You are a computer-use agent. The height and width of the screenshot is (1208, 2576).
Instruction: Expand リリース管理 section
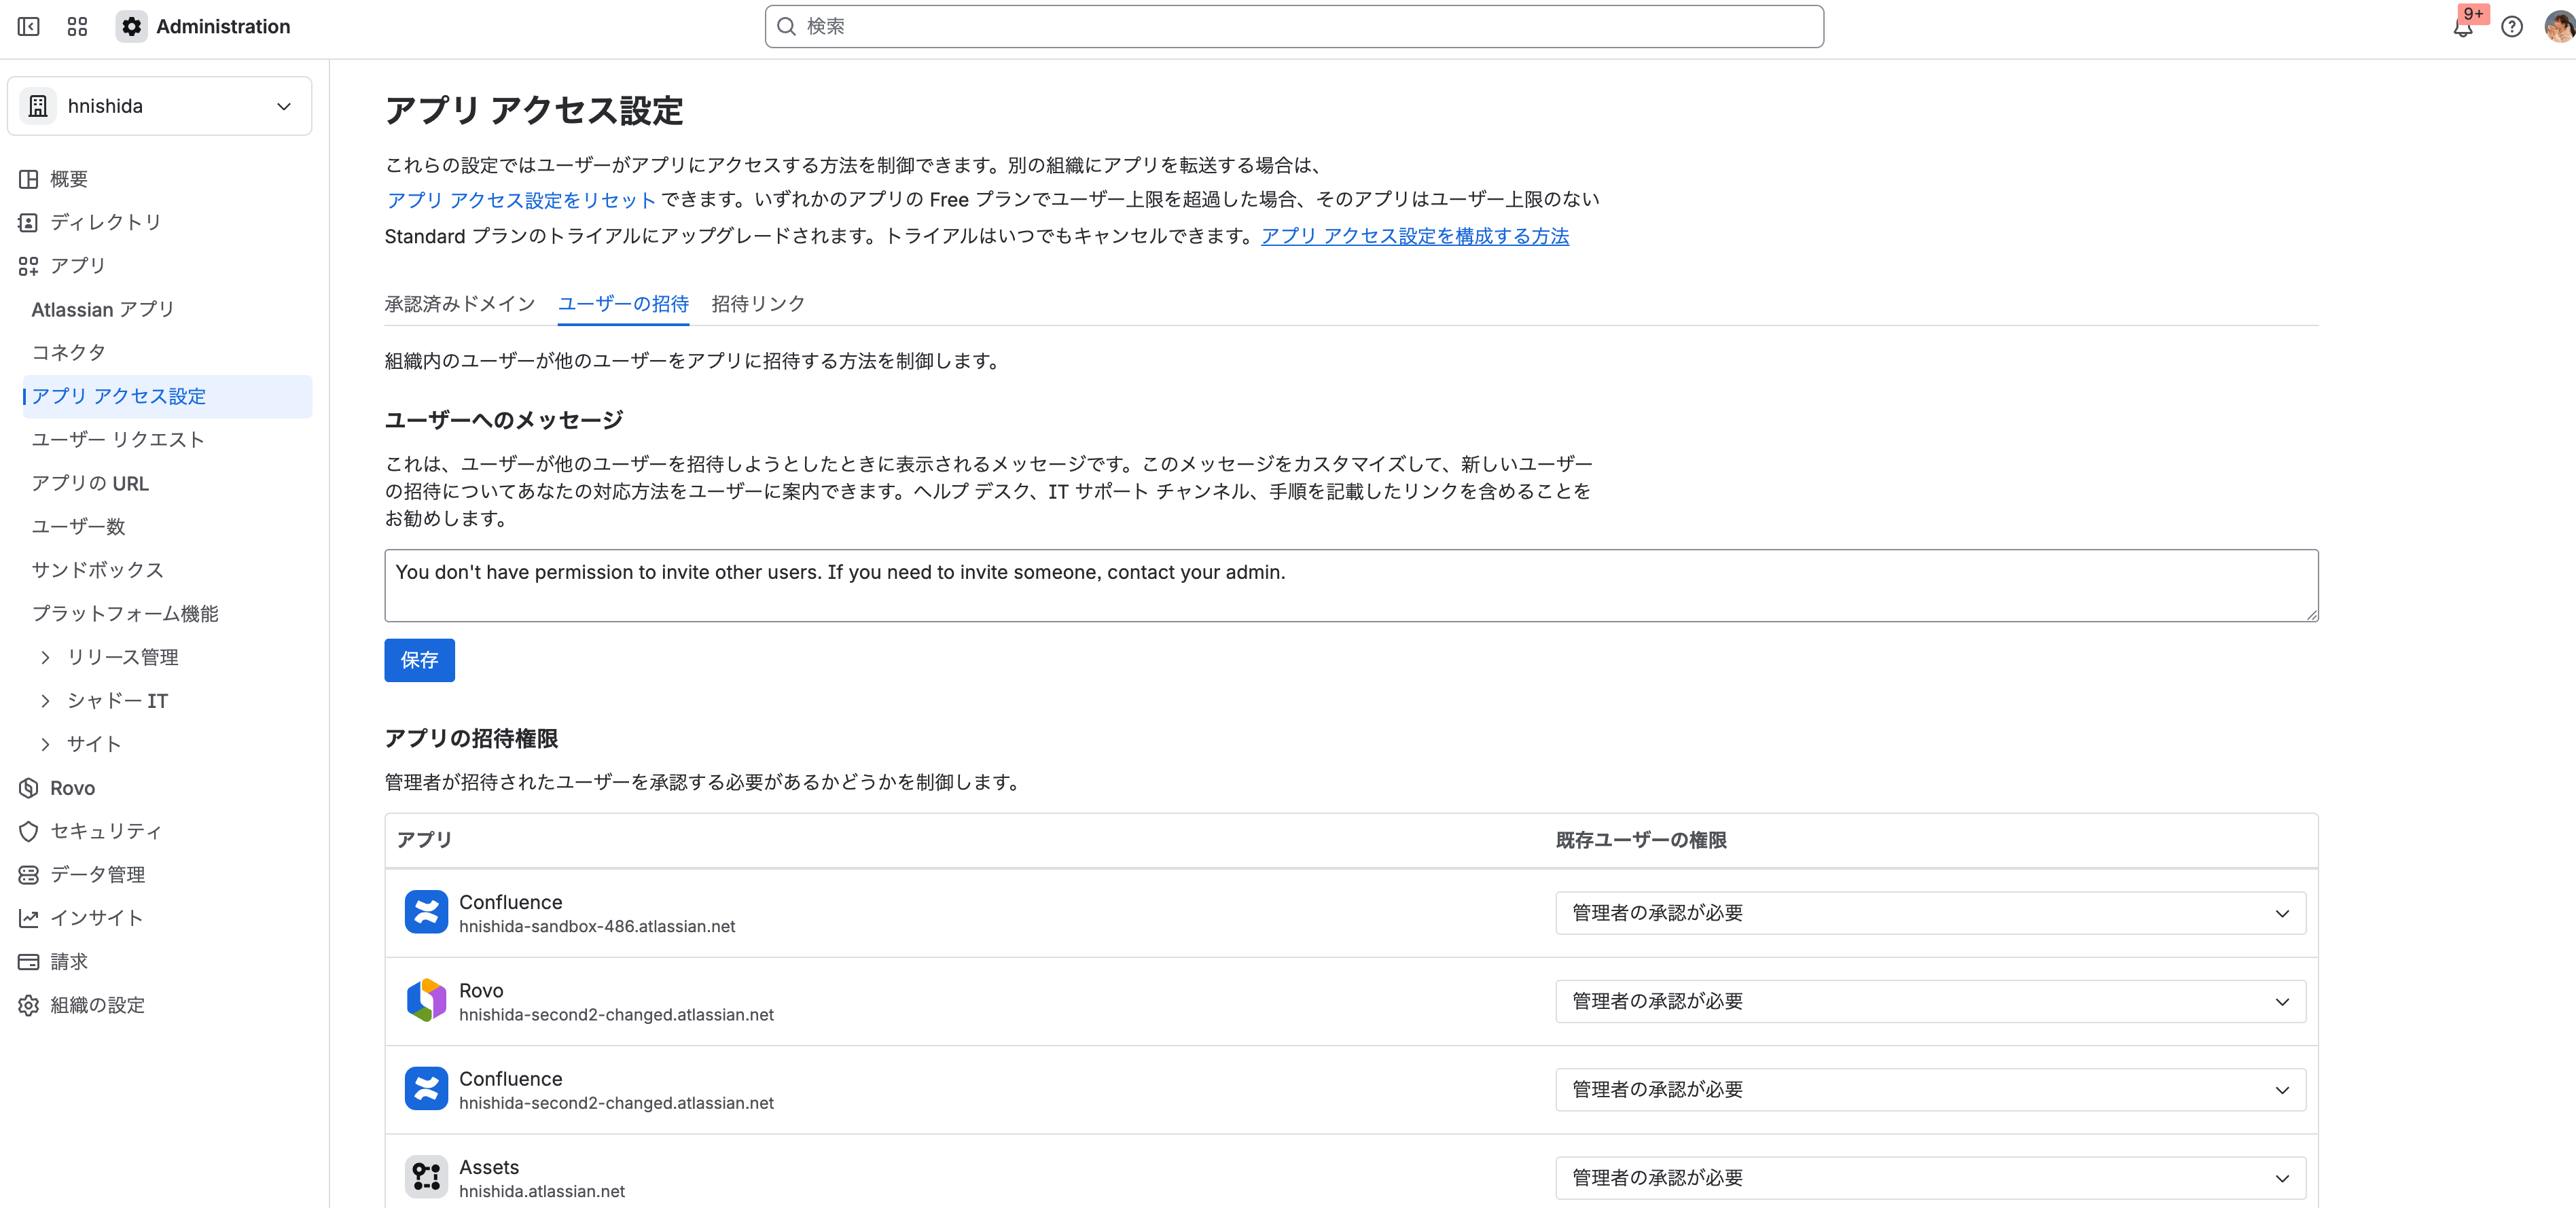tap(45, 657)
